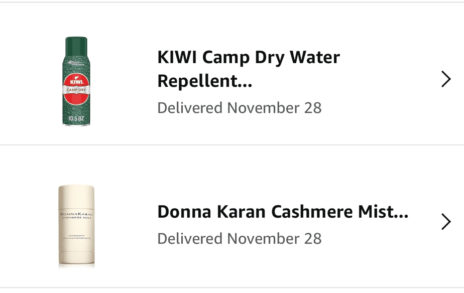The height and width of the screenshot is (293, 464).
Task: Tap the deodorant stick's cream-colored cap
Action: point(76,196)
